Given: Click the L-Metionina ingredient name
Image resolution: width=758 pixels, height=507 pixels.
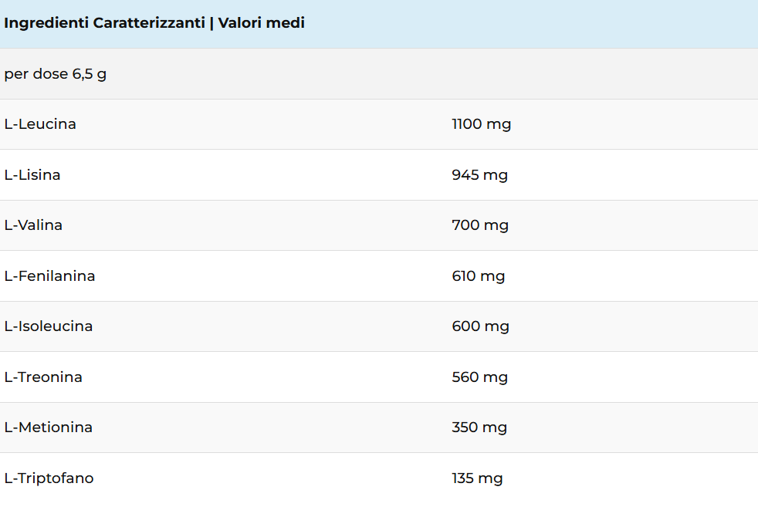Looking at the screenshot, I should pyautogui.click(x=48, y=428).
